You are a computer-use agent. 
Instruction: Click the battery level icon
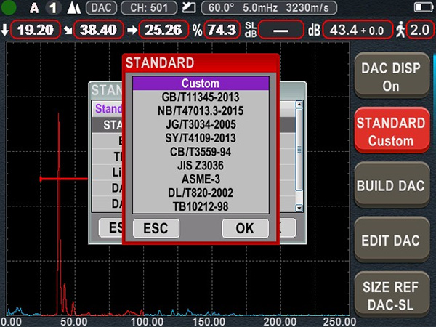point(423,7)
